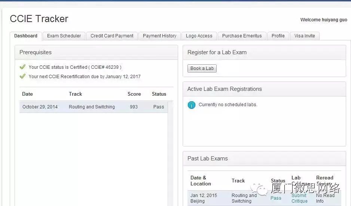Click the Currently no scheduled labs message
Image resolution: width=351 pixels, height=206 pixels.
[x=228, y=105]
